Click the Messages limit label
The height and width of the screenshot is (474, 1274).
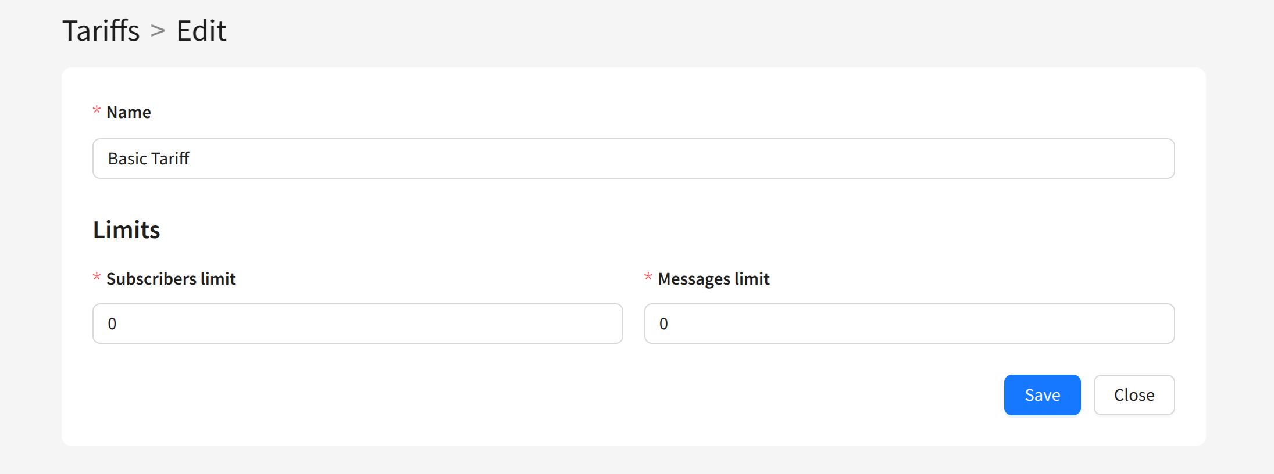point(713,279)
